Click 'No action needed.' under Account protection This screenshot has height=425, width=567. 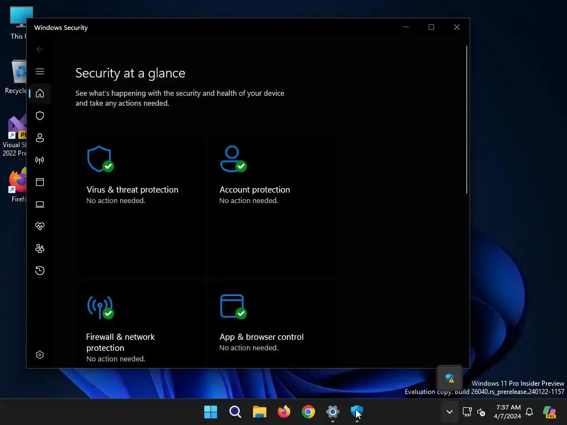249,200
